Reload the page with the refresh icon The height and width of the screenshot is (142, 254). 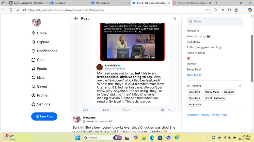10,10
